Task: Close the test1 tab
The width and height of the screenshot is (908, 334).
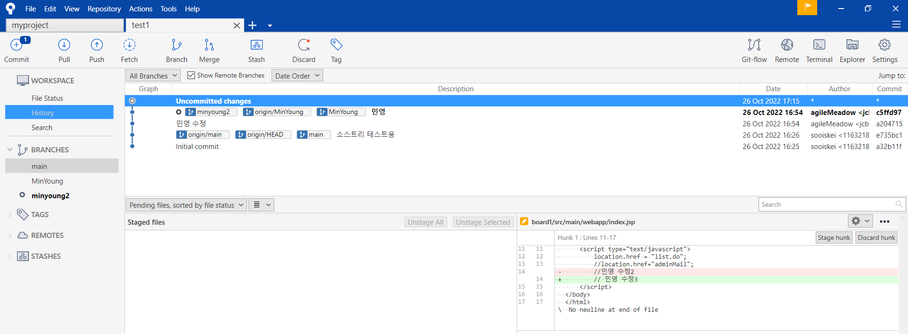Action: (x=237, y=26)
